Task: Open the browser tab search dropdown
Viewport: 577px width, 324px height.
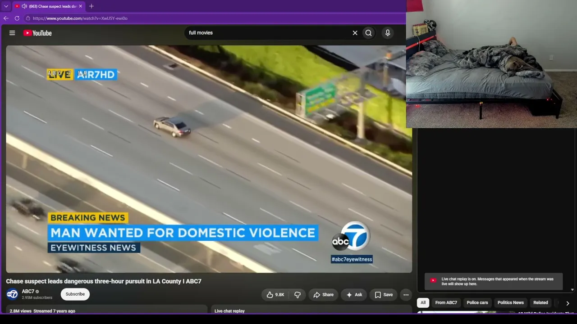Action: tap(6, 6)
